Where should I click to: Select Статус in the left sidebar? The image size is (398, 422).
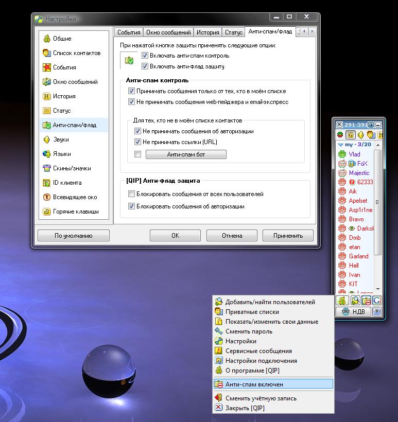pyautogui.click(x=74, y=111)
